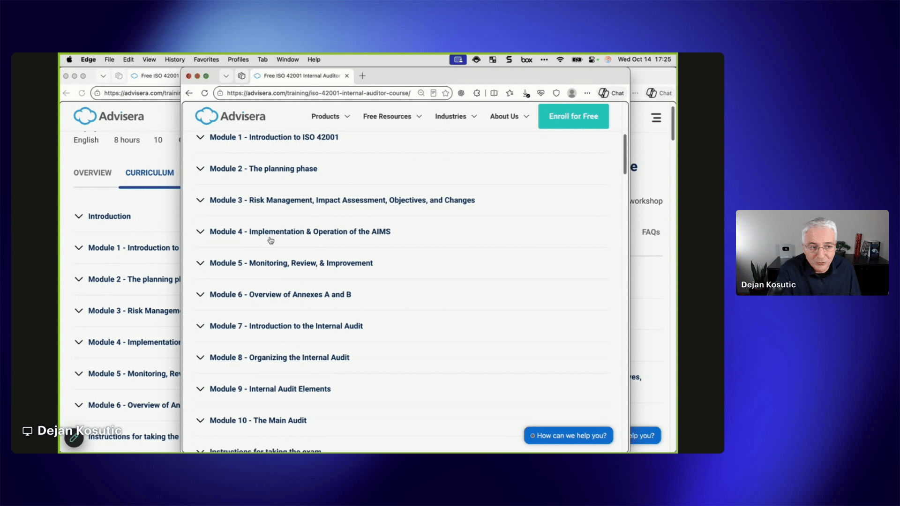Open the 'How can we help you?' chat button
Image resolution: width=900 pixels, height=506 pixels.
[x=568, y=436]
